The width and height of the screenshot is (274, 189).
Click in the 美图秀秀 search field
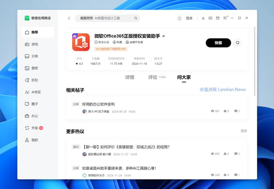(107, 18)
